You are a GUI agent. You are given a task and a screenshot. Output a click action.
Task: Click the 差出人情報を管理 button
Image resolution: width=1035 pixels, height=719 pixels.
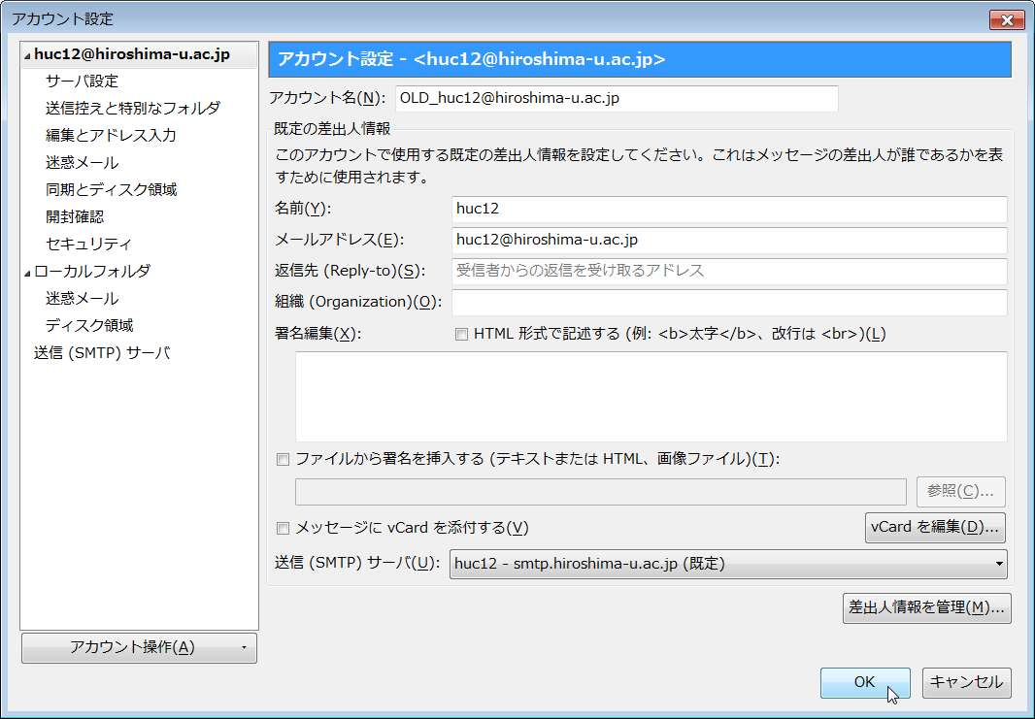click(927, 608)
